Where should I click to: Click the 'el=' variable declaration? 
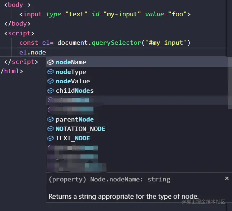coord(48,43)
